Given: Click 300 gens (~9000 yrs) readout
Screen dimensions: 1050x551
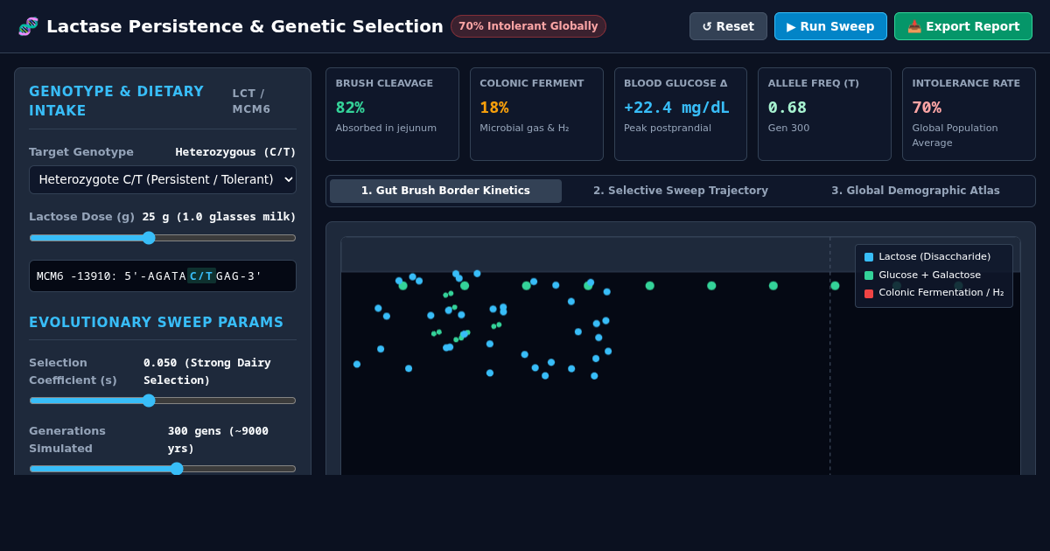Looking at the screenshot, I should (x=219, y=439).
